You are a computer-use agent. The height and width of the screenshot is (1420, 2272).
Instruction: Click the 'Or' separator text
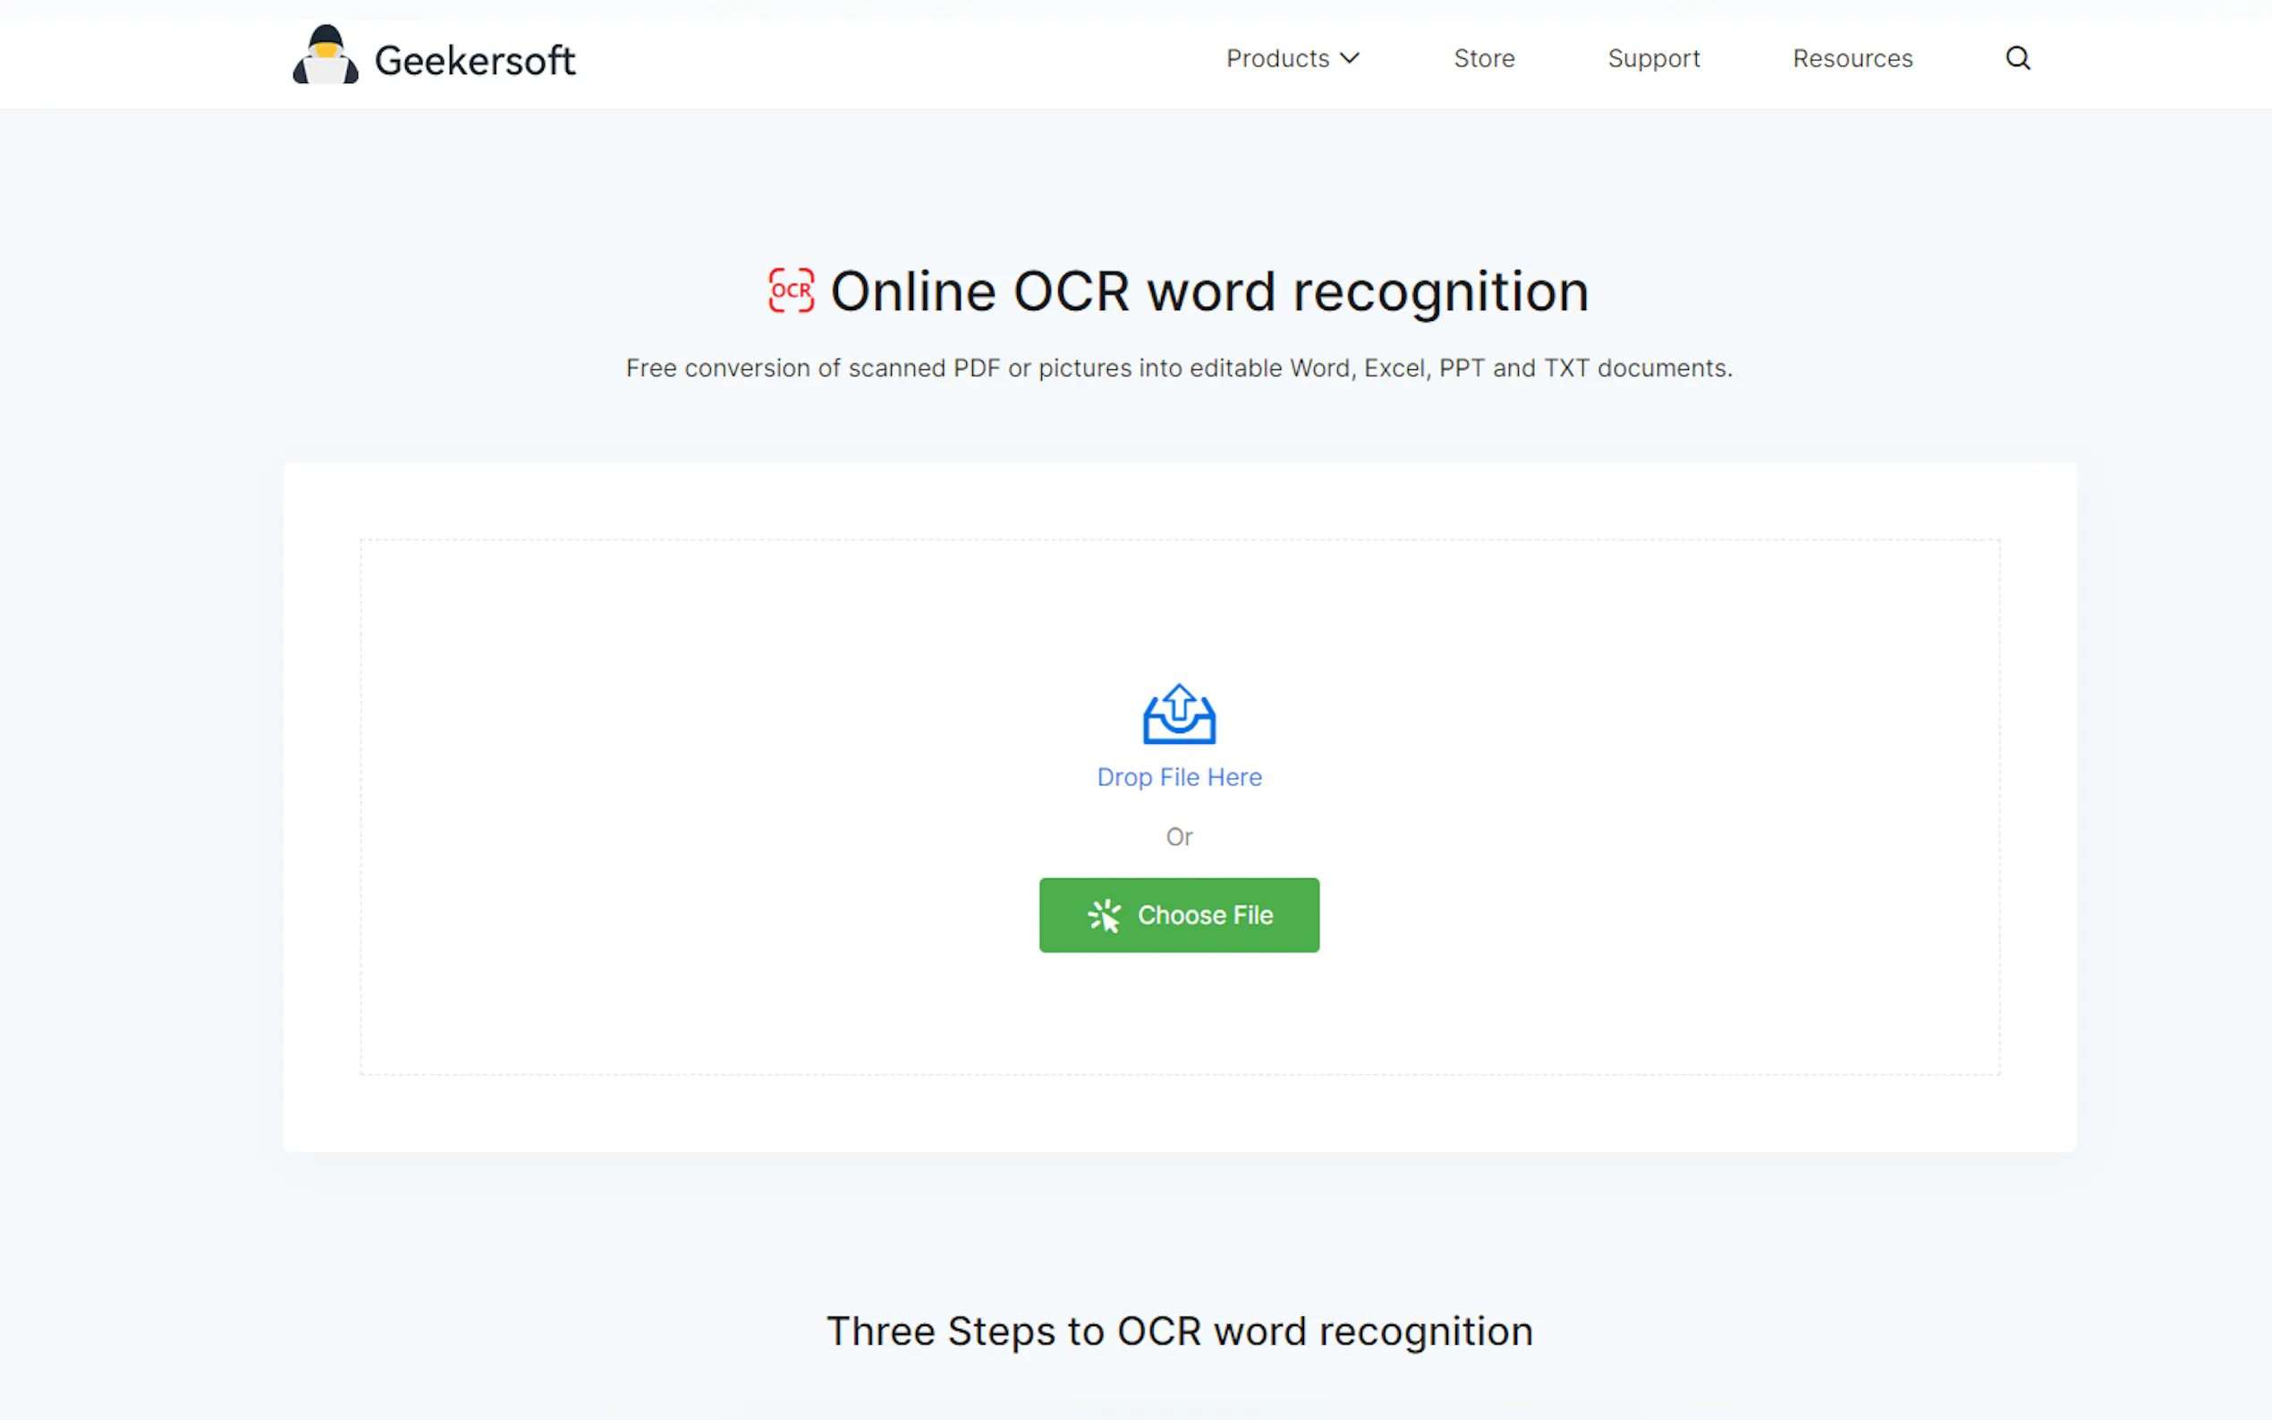[1179, 837]
